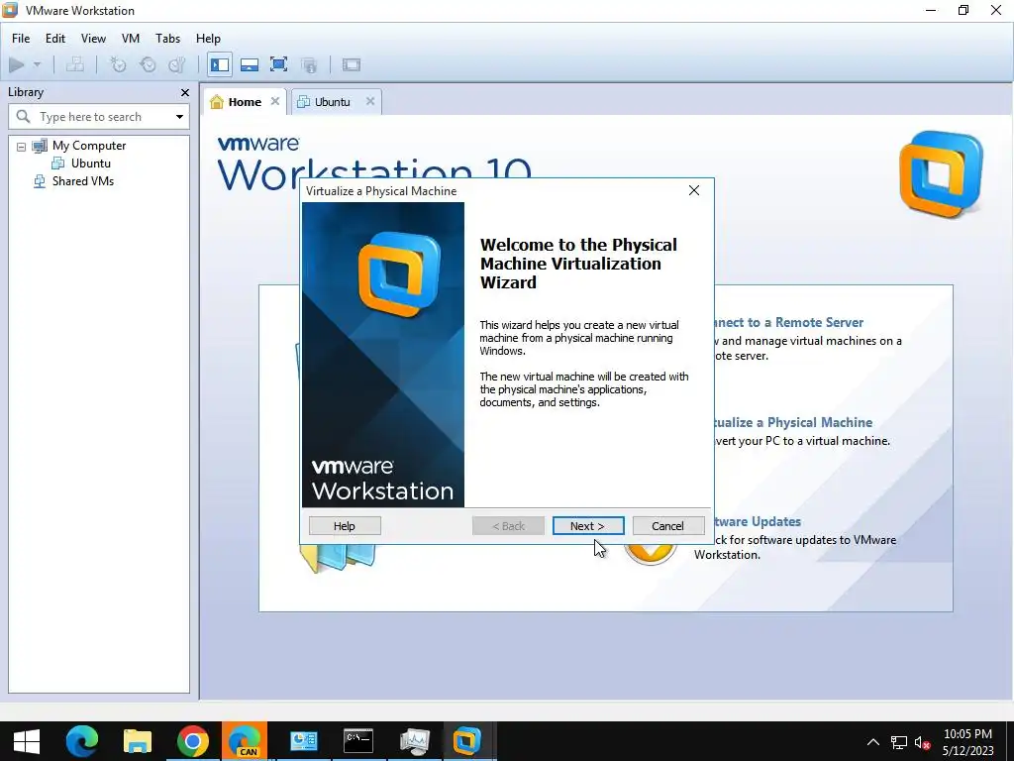1014x761 pixels.
Task: Click Next in the virtualization wizard
Action: (x=588, y=526)
